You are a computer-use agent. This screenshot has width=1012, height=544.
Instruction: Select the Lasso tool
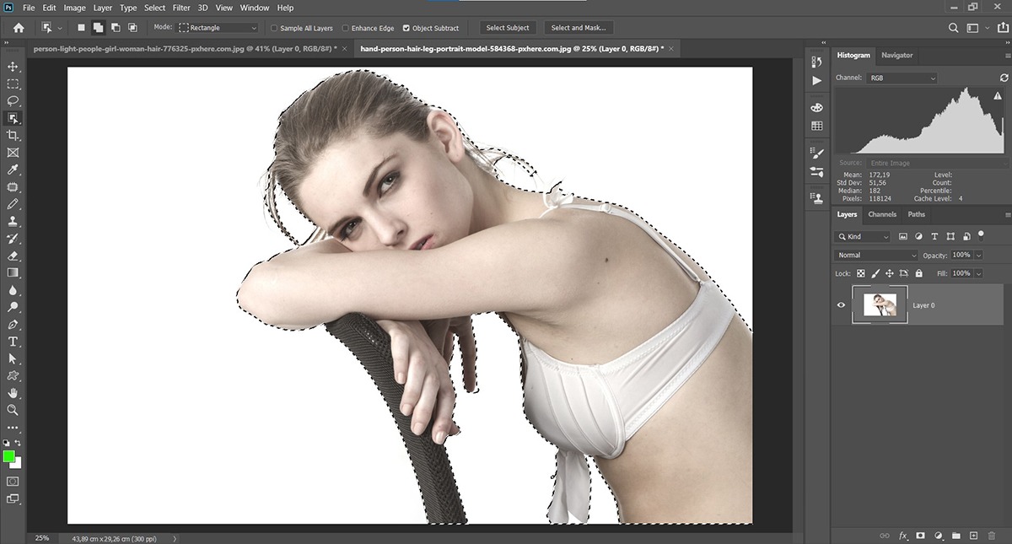point(13,101)
